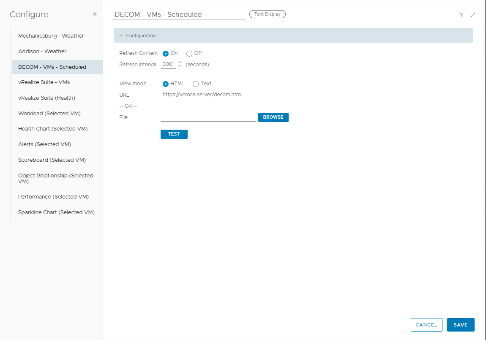Viewport: 486px width, 340px height.
Task: Open the help question mark icon
Action: pyautogui.click(x=461, y=15)
